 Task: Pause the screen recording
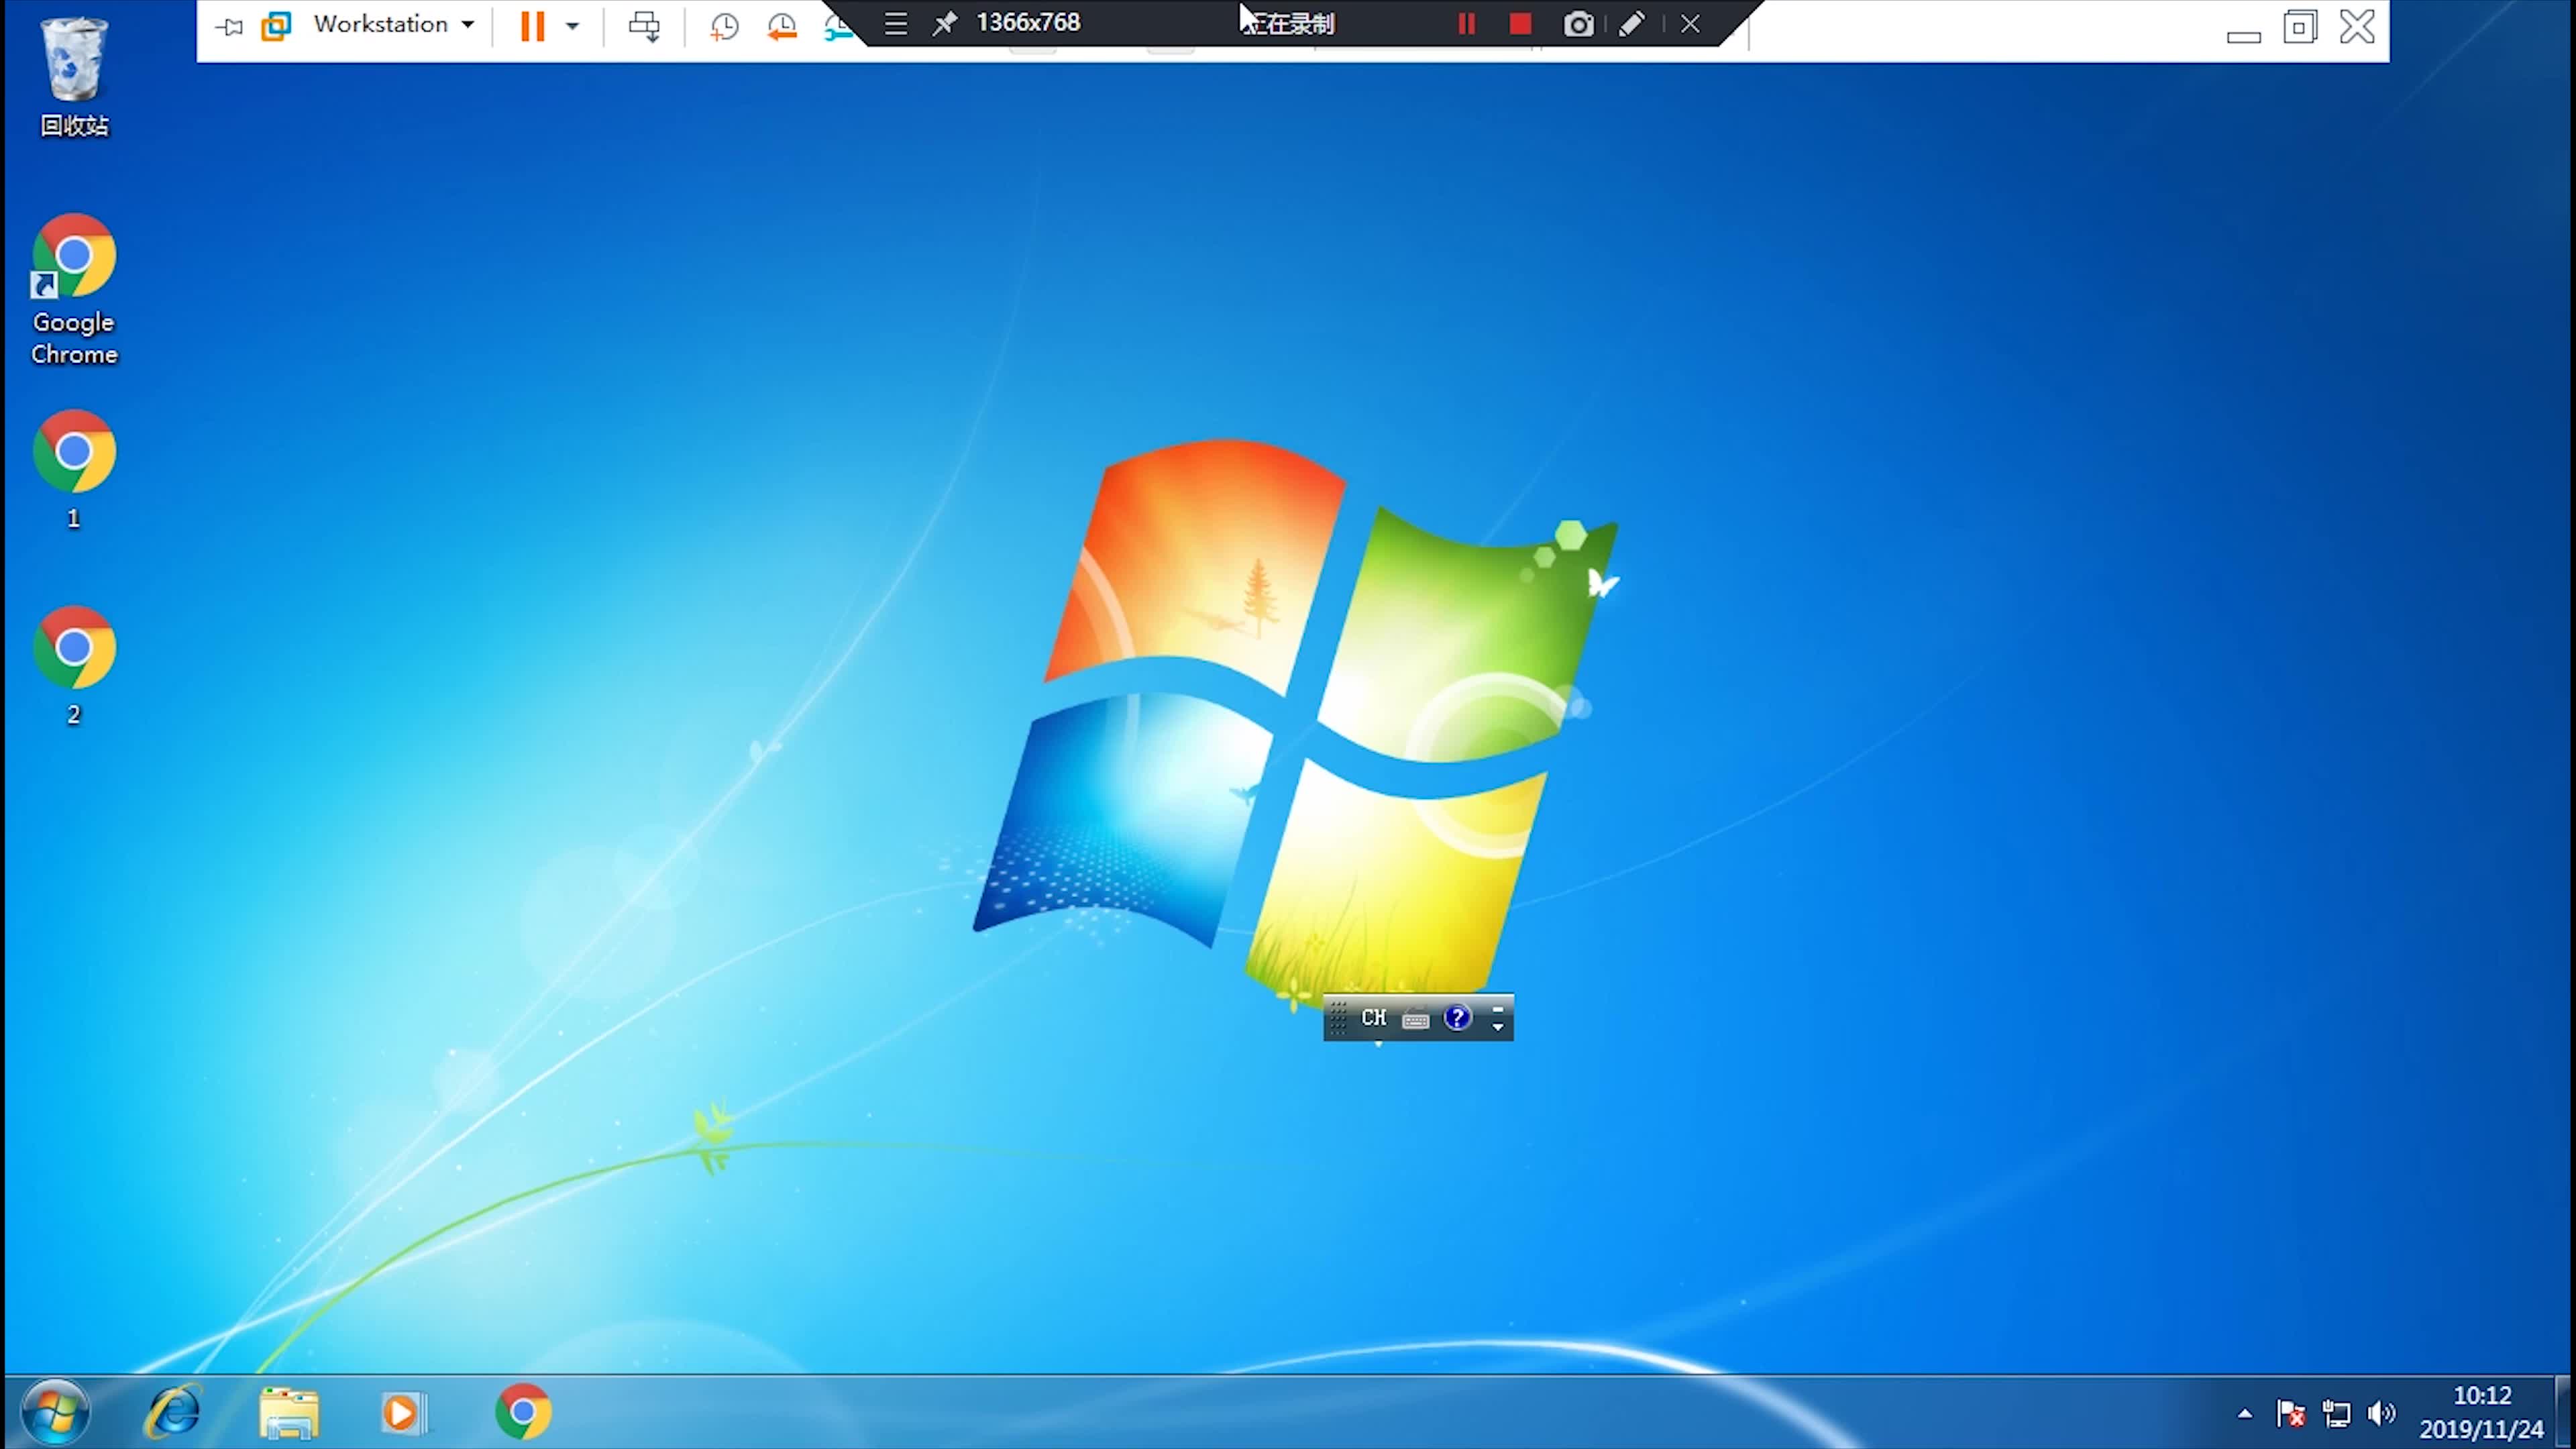1466,24
